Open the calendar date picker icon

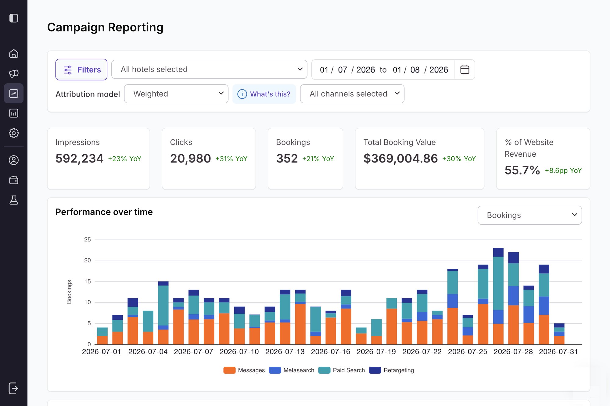coord(465,69)
